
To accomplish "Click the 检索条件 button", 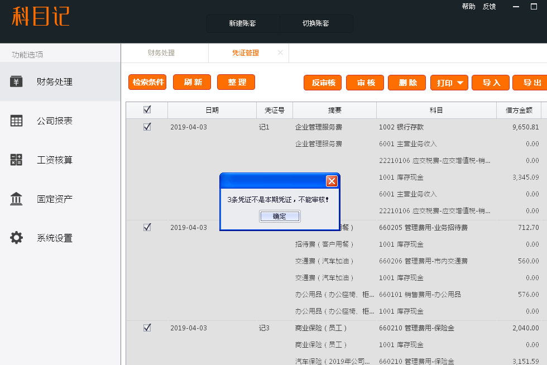I will pyautogui.click(x=147, y=83).
